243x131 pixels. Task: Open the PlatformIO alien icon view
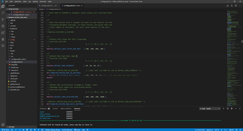3,39
